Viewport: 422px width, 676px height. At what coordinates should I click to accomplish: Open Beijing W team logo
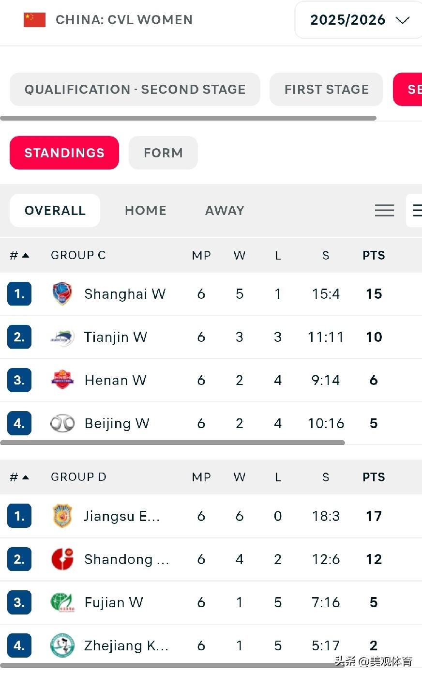62,423
